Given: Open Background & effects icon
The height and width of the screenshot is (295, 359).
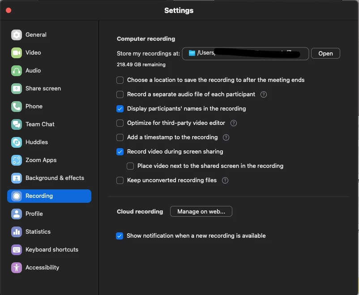Looking at the screenshot, I should (17, 178).
